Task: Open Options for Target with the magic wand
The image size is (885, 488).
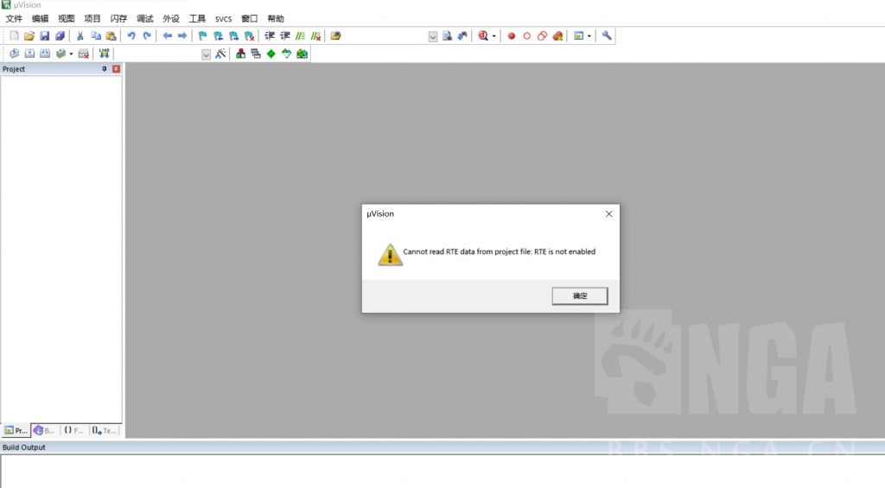Action: pos(220,54)
